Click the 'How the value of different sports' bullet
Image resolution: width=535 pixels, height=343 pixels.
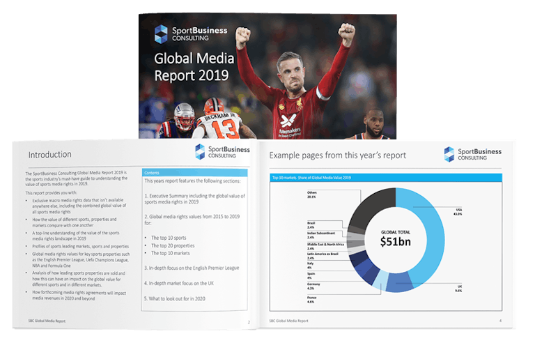75,222
